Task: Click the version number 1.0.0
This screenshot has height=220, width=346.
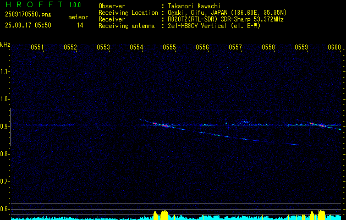Action: point(75,5)
